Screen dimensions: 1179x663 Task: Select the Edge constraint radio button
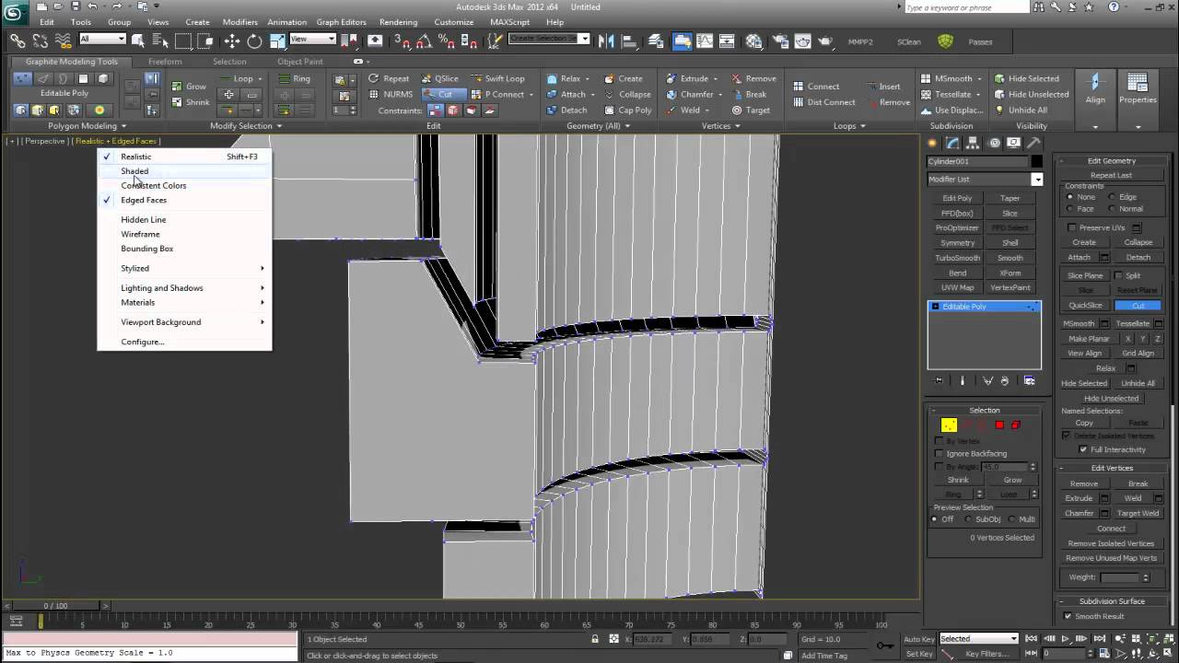click(1113, 197)
